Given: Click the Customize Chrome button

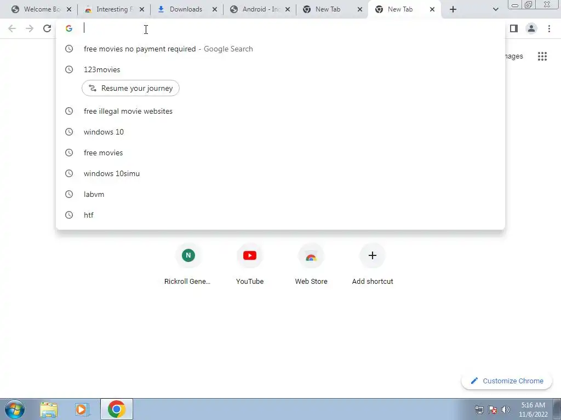Looking at the screenshot, I should click(507, 381).
